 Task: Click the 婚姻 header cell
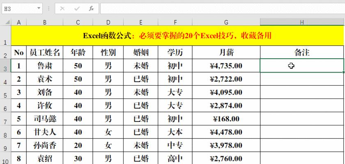click(x=141, y=52)
